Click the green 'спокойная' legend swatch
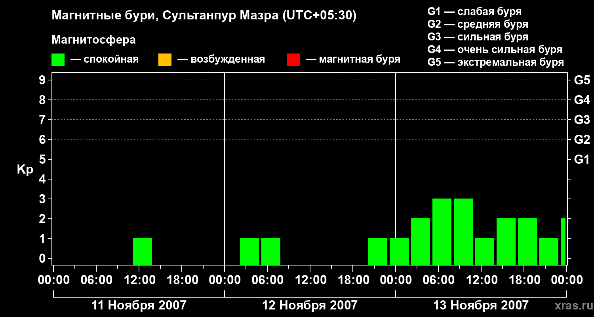Screen dimensions: 594x317 click(x=58, y=59)
